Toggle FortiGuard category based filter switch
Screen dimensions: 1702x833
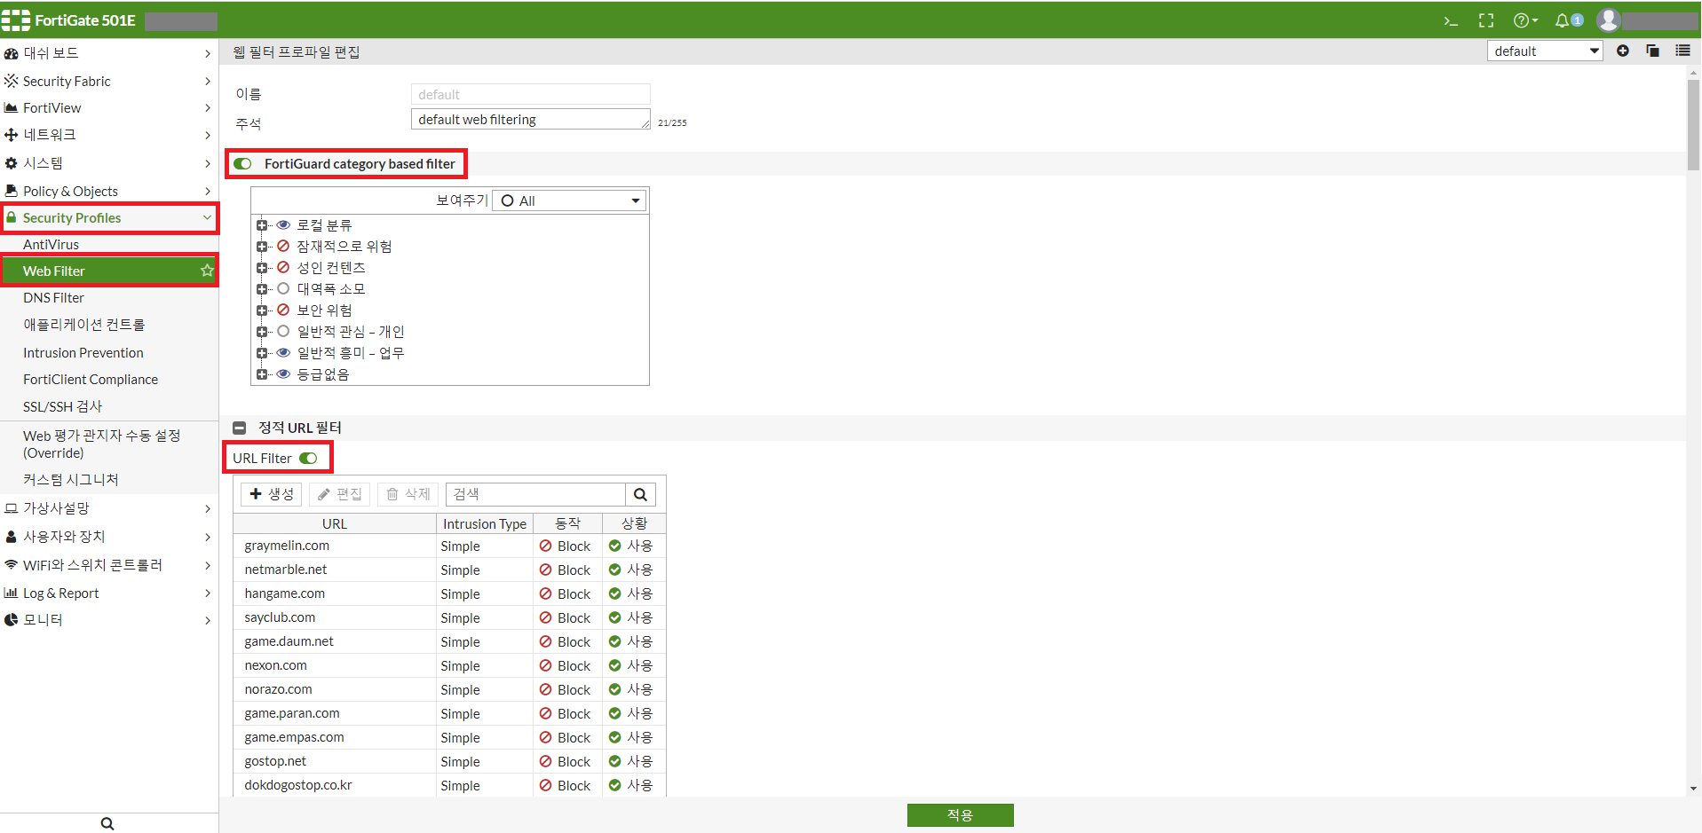tap(242, 163)
